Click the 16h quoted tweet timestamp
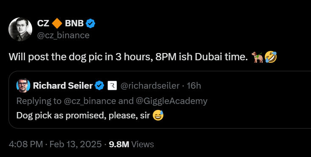 (x=194, y=86)
